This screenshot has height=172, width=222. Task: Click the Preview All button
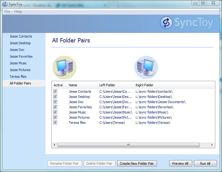pyautogui.click(x=180, y=163)
